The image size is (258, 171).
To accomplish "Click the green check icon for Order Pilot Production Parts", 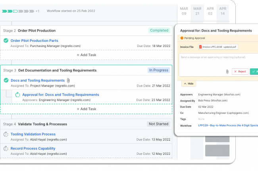I will tap(6, 40).
